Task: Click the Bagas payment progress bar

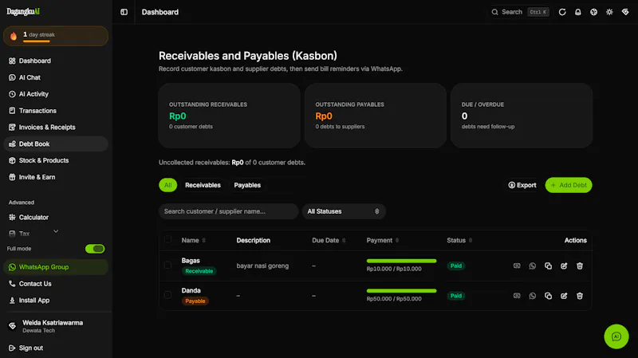Action: [x=401, y=261]
